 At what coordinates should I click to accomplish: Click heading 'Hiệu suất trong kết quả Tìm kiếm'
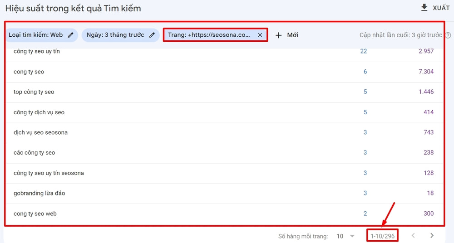[x=73, y=9]
